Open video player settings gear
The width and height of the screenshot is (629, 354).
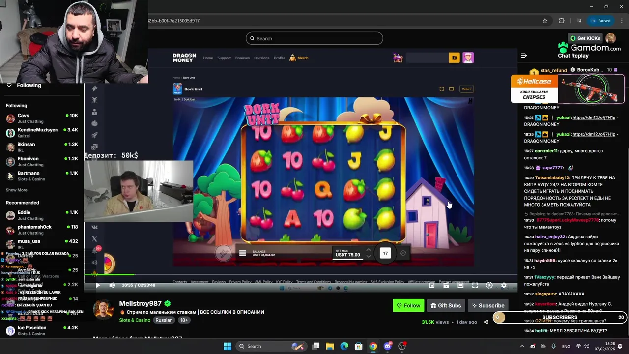(x=504, y=285)
